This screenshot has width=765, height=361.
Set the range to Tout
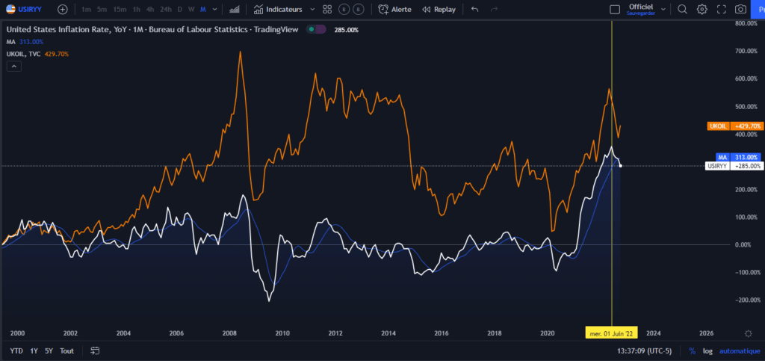66,351
